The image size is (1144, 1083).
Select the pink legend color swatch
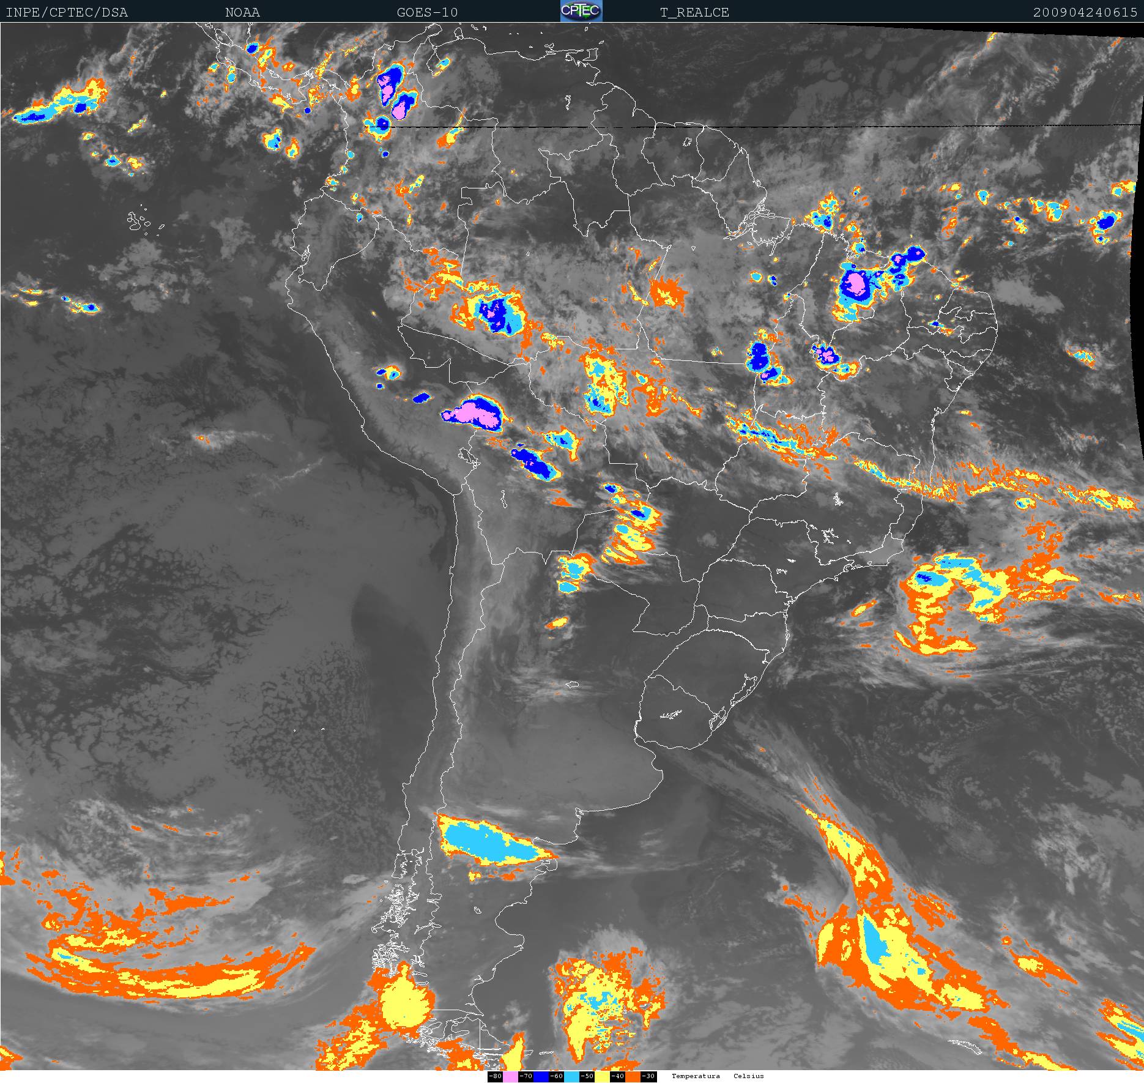point(510,1076)
